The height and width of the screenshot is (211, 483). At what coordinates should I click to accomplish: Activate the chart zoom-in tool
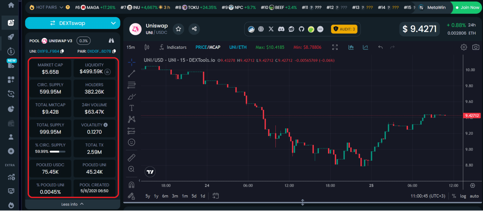pos(131,169)
